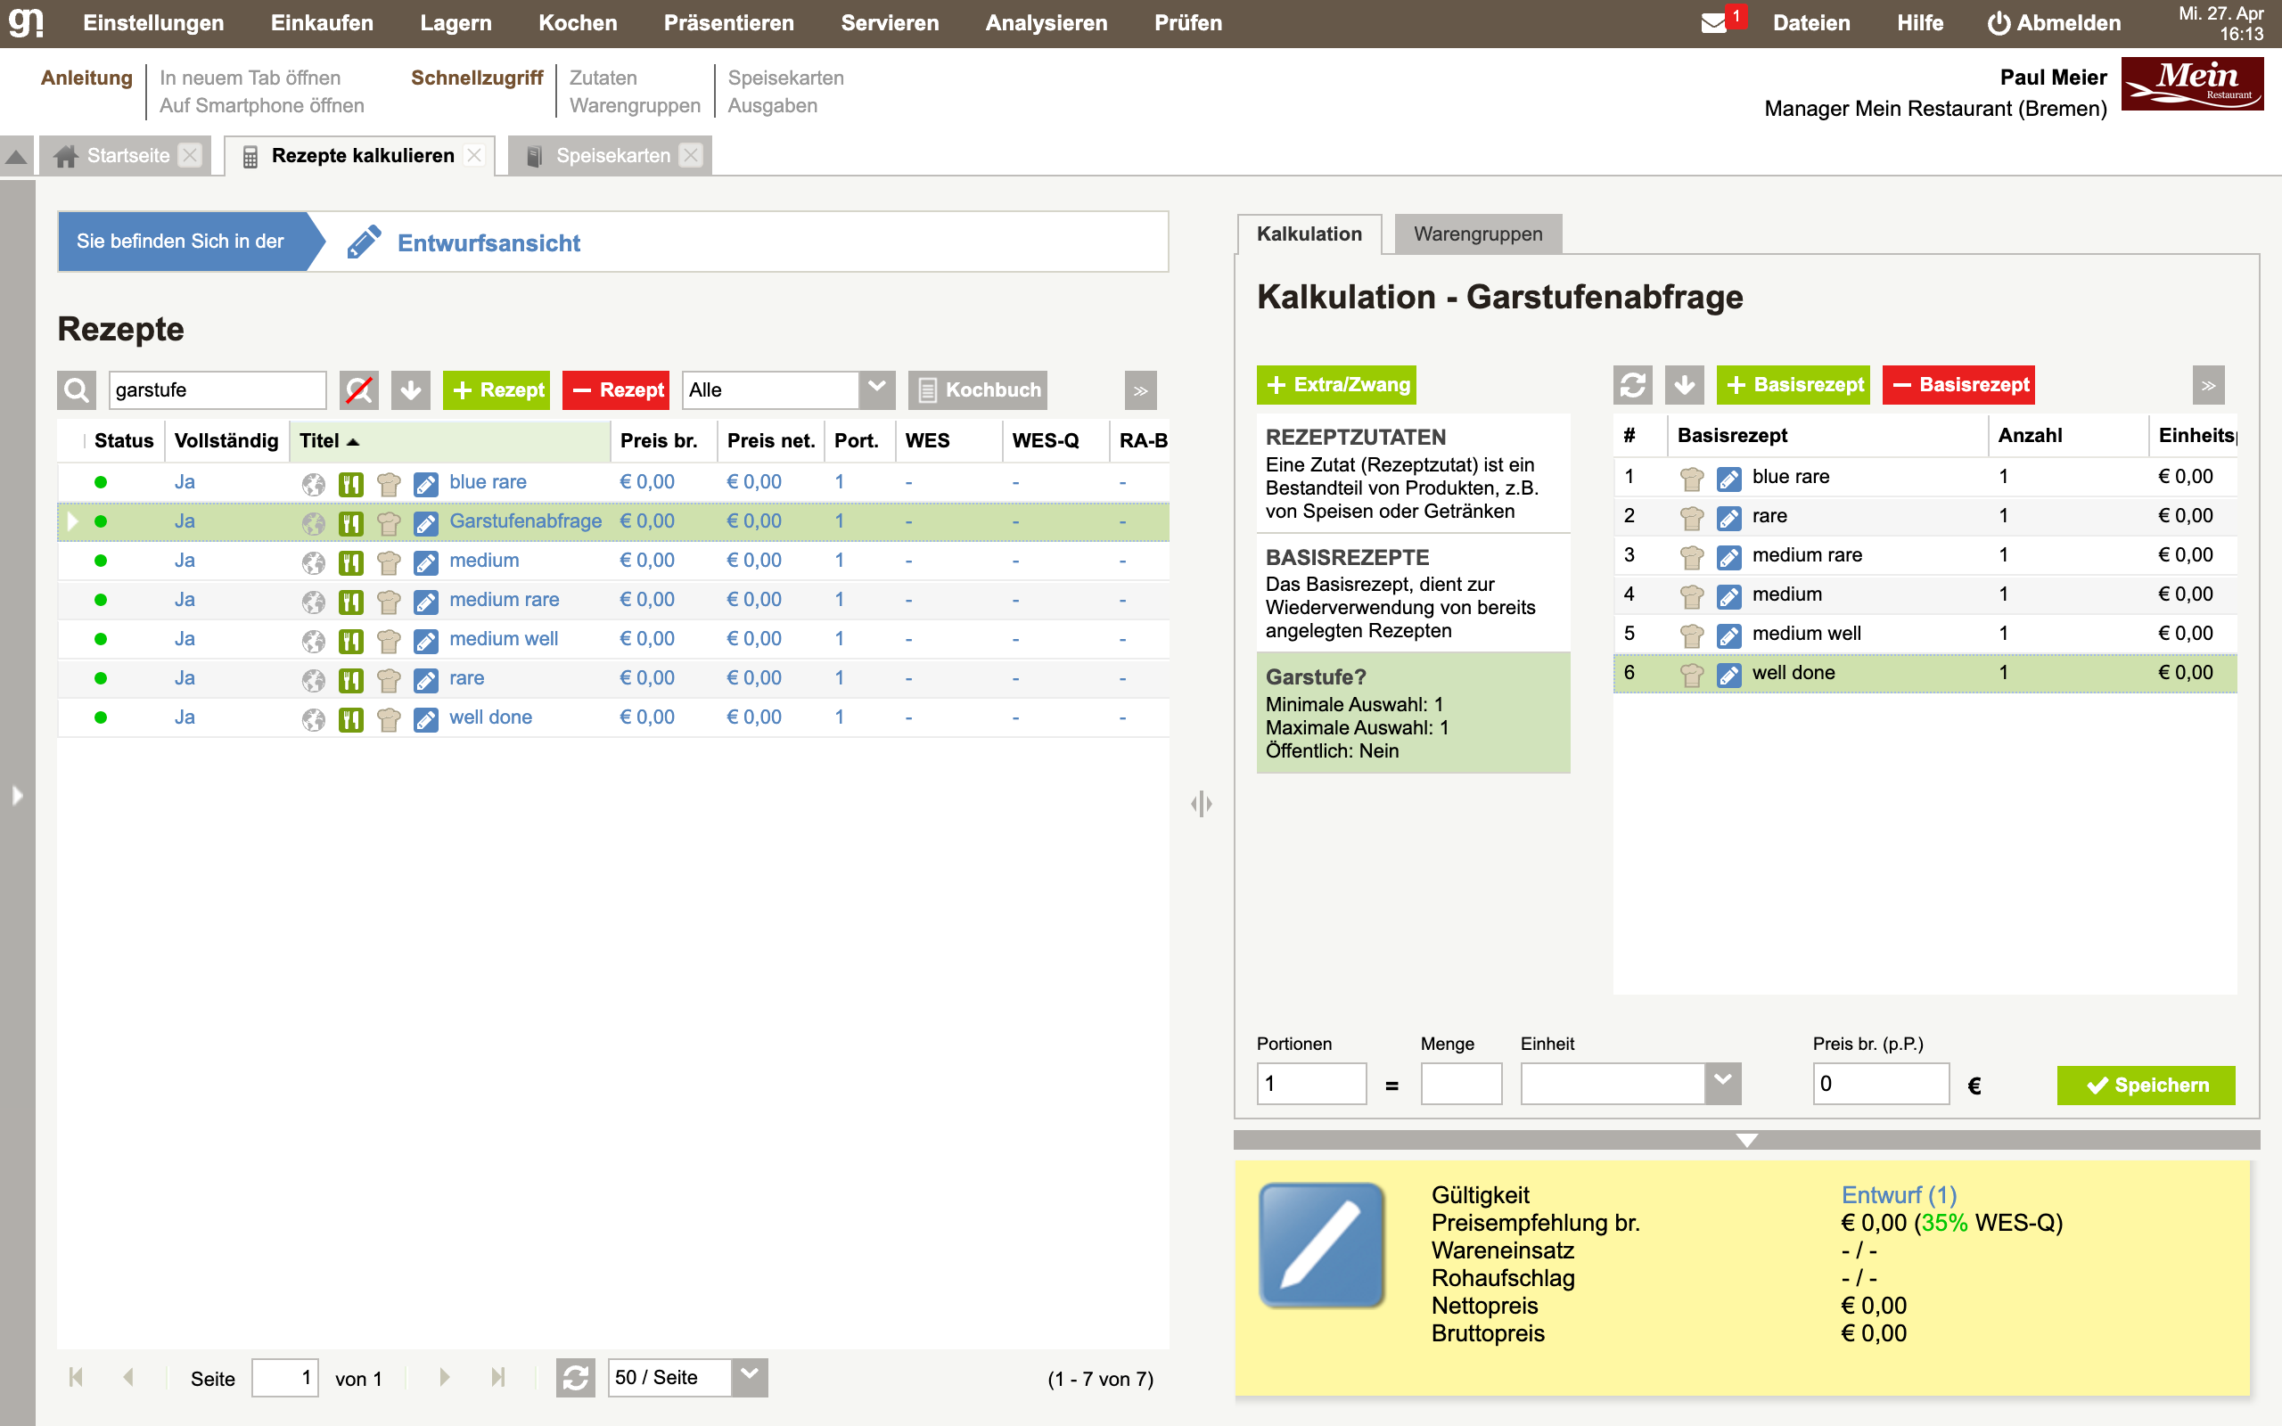Open the 50 / Seite page size dropdown
The height and width of the screenshot is (1426, 2282).
tap(750, 1377)
